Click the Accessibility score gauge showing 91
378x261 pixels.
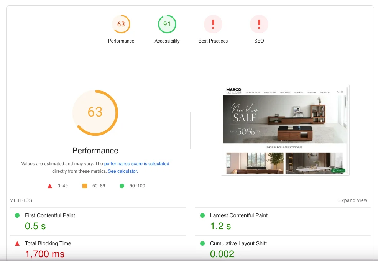[167, 24]
